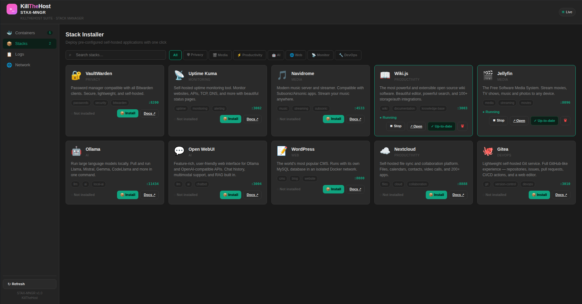This screenshot has height=304, width=582.
Task: Delete the Jellyfin stack with trash icon
Action: pos(565,121)
